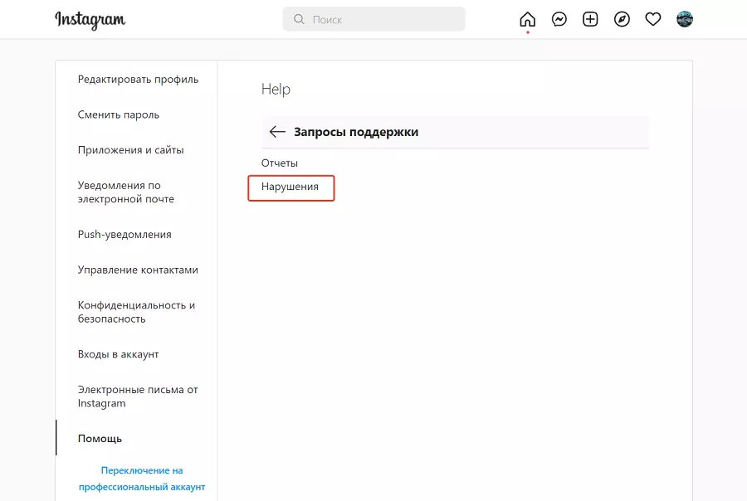The image size is (747, 501).
Task: Open the Explore compass icon
Action: pos(622,19)
